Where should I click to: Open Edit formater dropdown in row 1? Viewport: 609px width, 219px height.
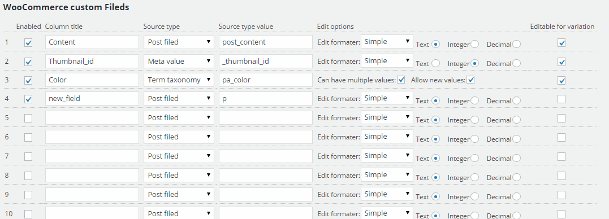pos(387,41)
